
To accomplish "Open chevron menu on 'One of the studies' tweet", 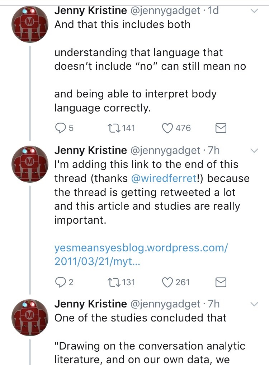I will click(254, 304).
